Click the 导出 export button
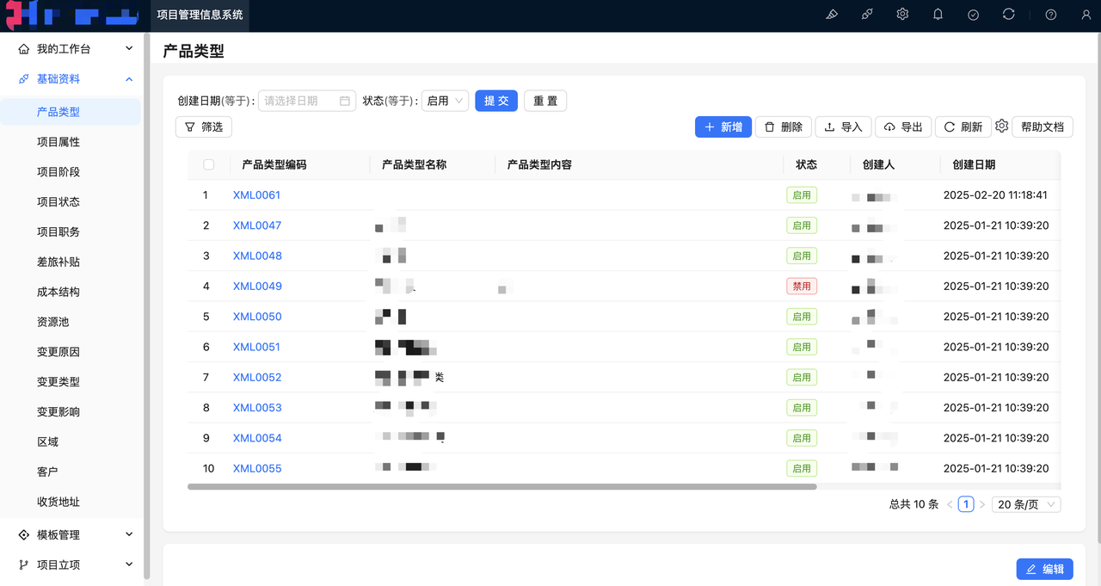 (903, 126)
